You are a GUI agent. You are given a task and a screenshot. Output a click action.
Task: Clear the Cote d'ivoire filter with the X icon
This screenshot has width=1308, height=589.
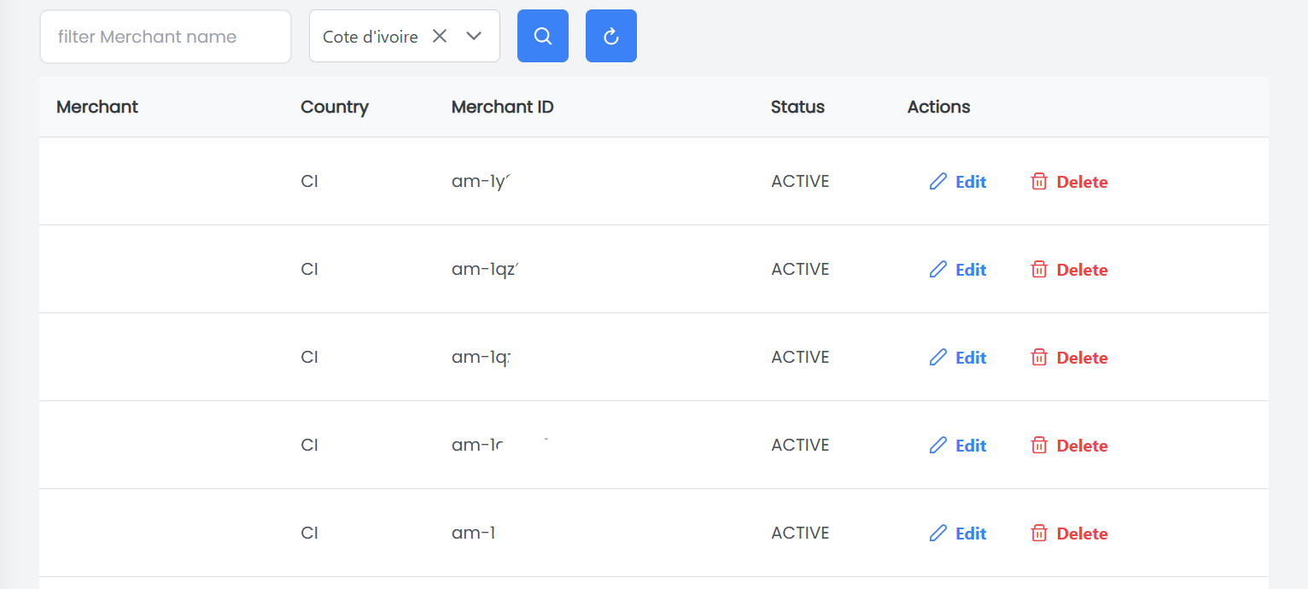pos(440,36)
